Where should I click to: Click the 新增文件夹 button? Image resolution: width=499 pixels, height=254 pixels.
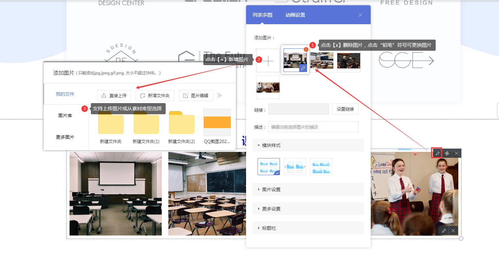coord(155,96)
